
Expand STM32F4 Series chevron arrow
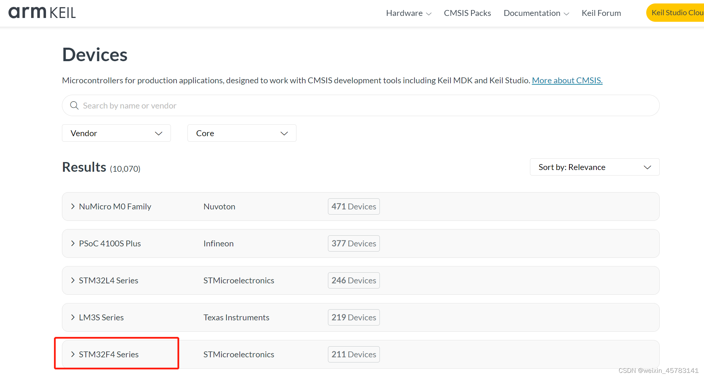tap(73, 354)
